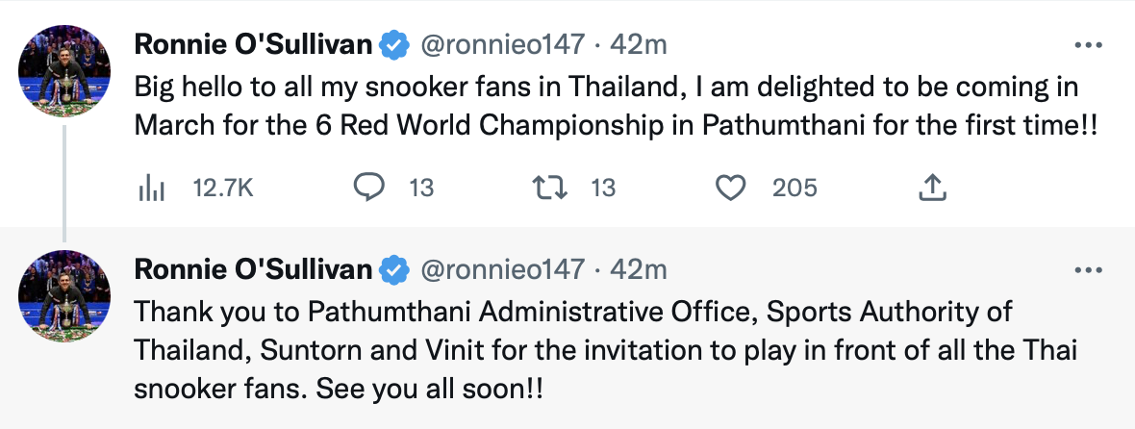Click verified badge on second tweet
The image size is (1135, 429).
(394, 270)
